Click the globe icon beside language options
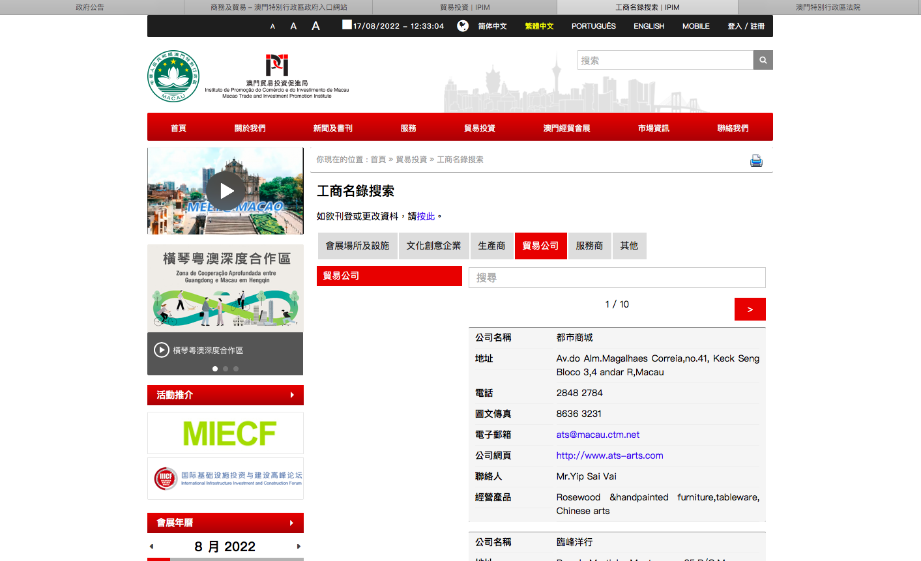The height and width of the screenshot is (561, 921). pos(463,26)
